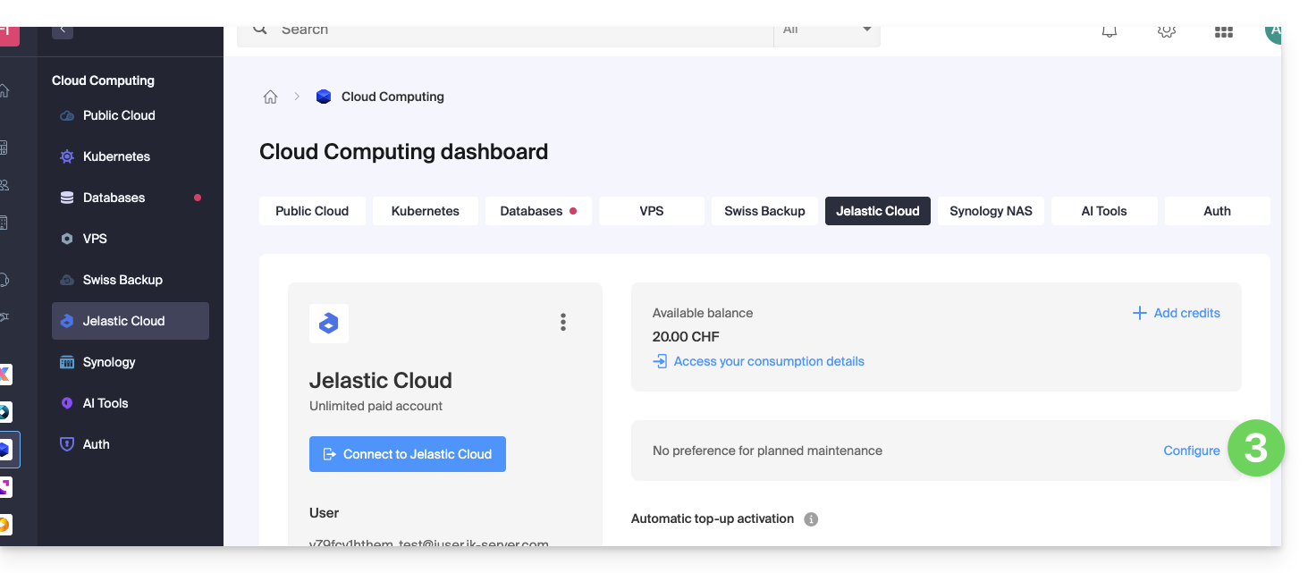Screen dimensions: 1308x573
Task: Select Kubernetes in the left sidebar
Action: pyautogui.click(x=116, y=156)
